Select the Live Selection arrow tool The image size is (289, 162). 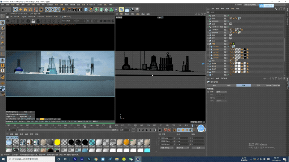coord(15,10)
